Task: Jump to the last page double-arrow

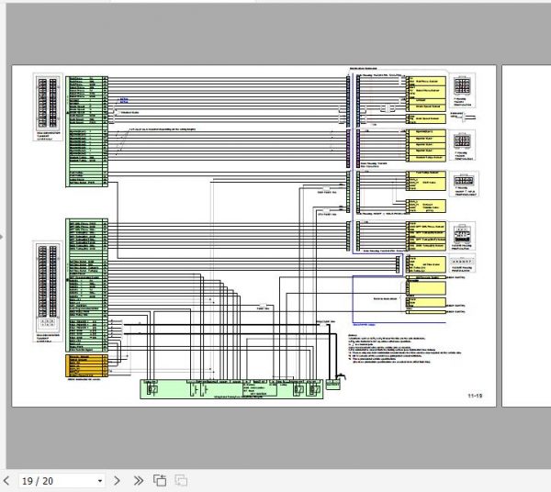Action: [139, 480]
